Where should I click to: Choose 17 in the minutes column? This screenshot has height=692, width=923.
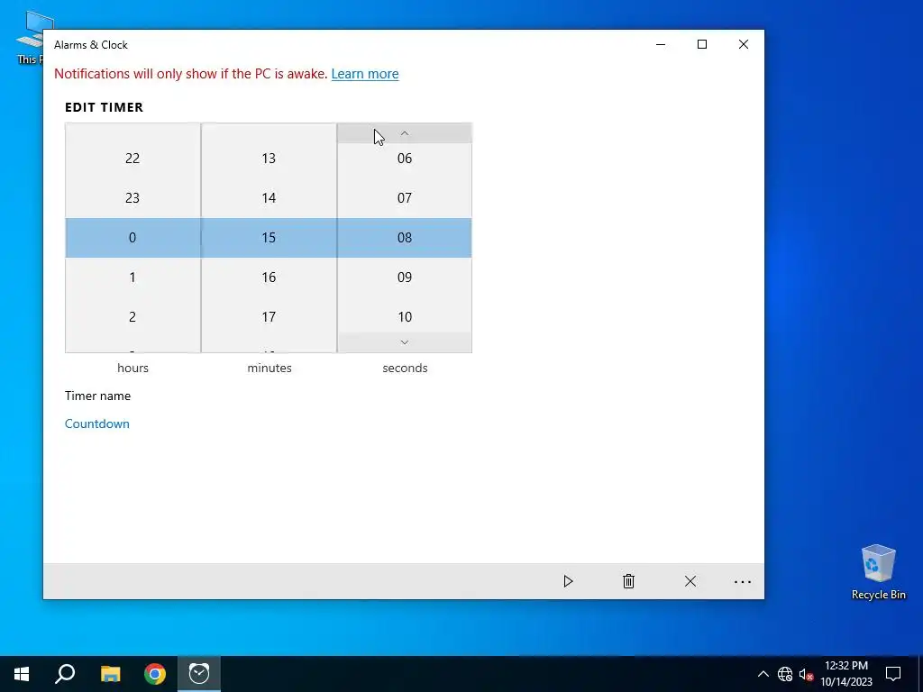(x=269, y=316)
